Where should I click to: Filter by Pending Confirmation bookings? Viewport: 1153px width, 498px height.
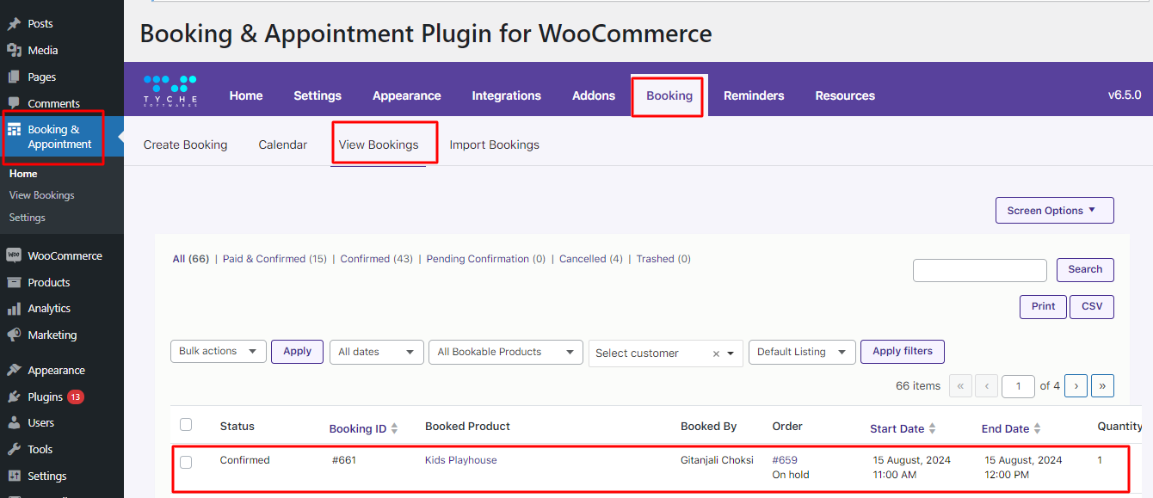tap(486, 259)
